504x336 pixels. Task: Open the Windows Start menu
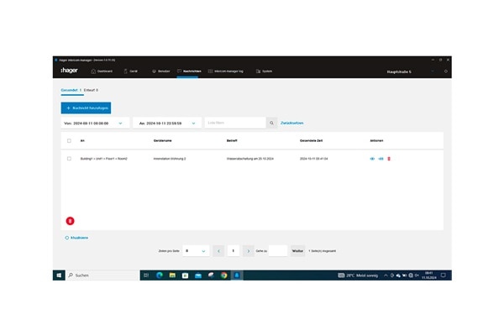pyautogui.click(x=59, y=275)
